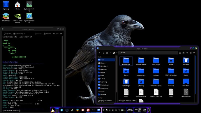Select the gst-plugins-rs folder
The height and width of the screenshot is (113, 201).
pyautogui.click(x=141, y=72)
